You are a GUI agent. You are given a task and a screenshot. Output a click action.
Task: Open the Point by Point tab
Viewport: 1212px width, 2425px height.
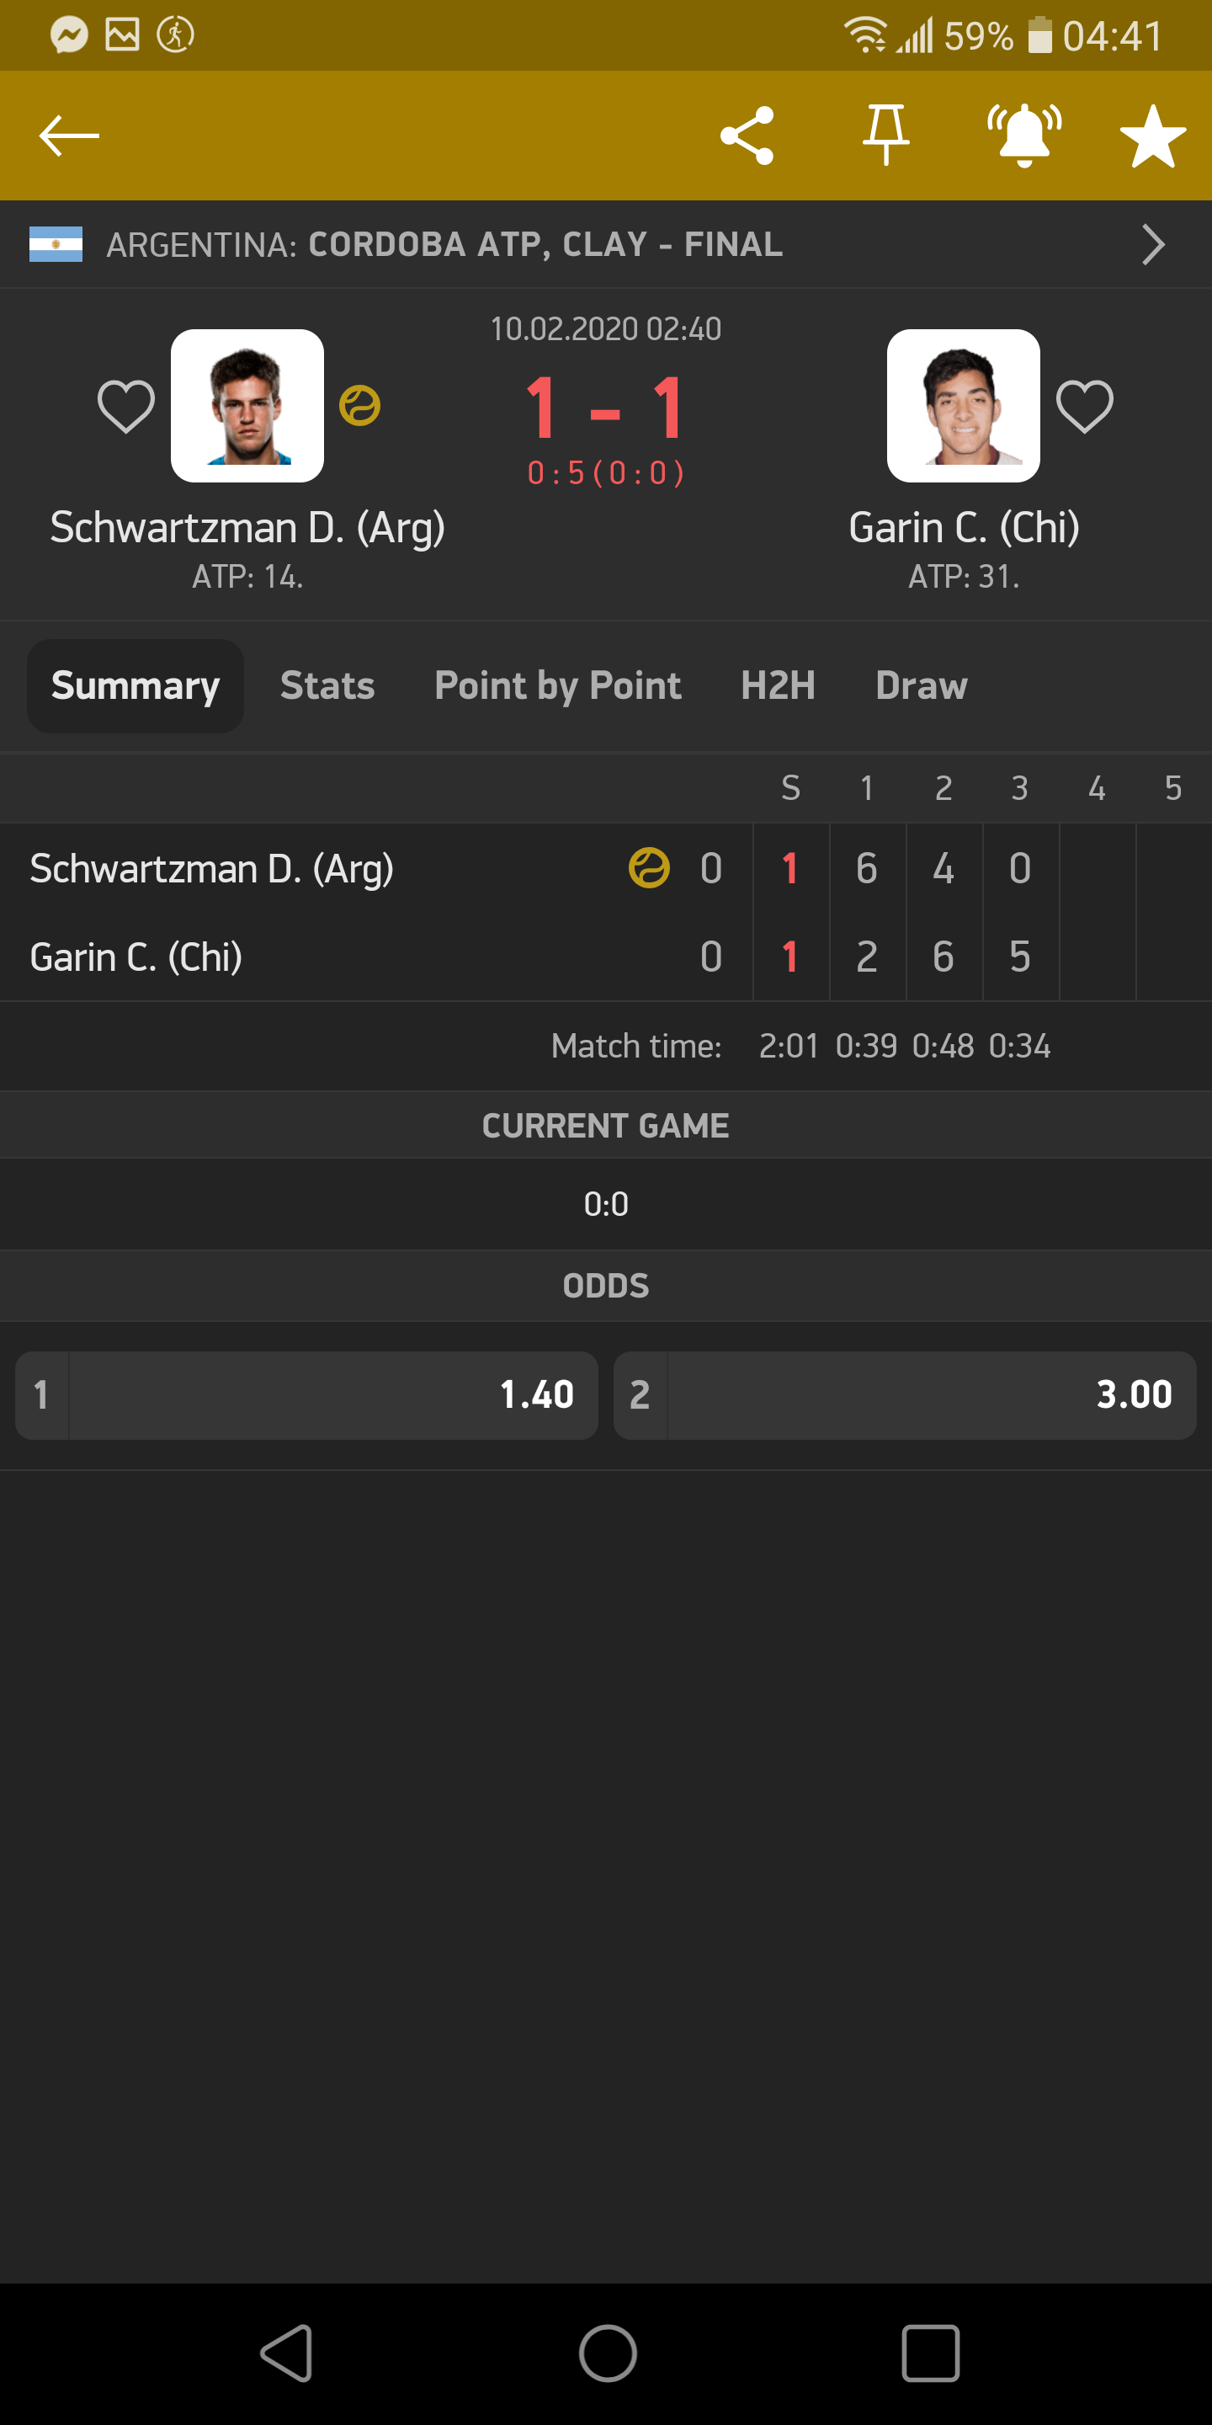click(558, 685)
